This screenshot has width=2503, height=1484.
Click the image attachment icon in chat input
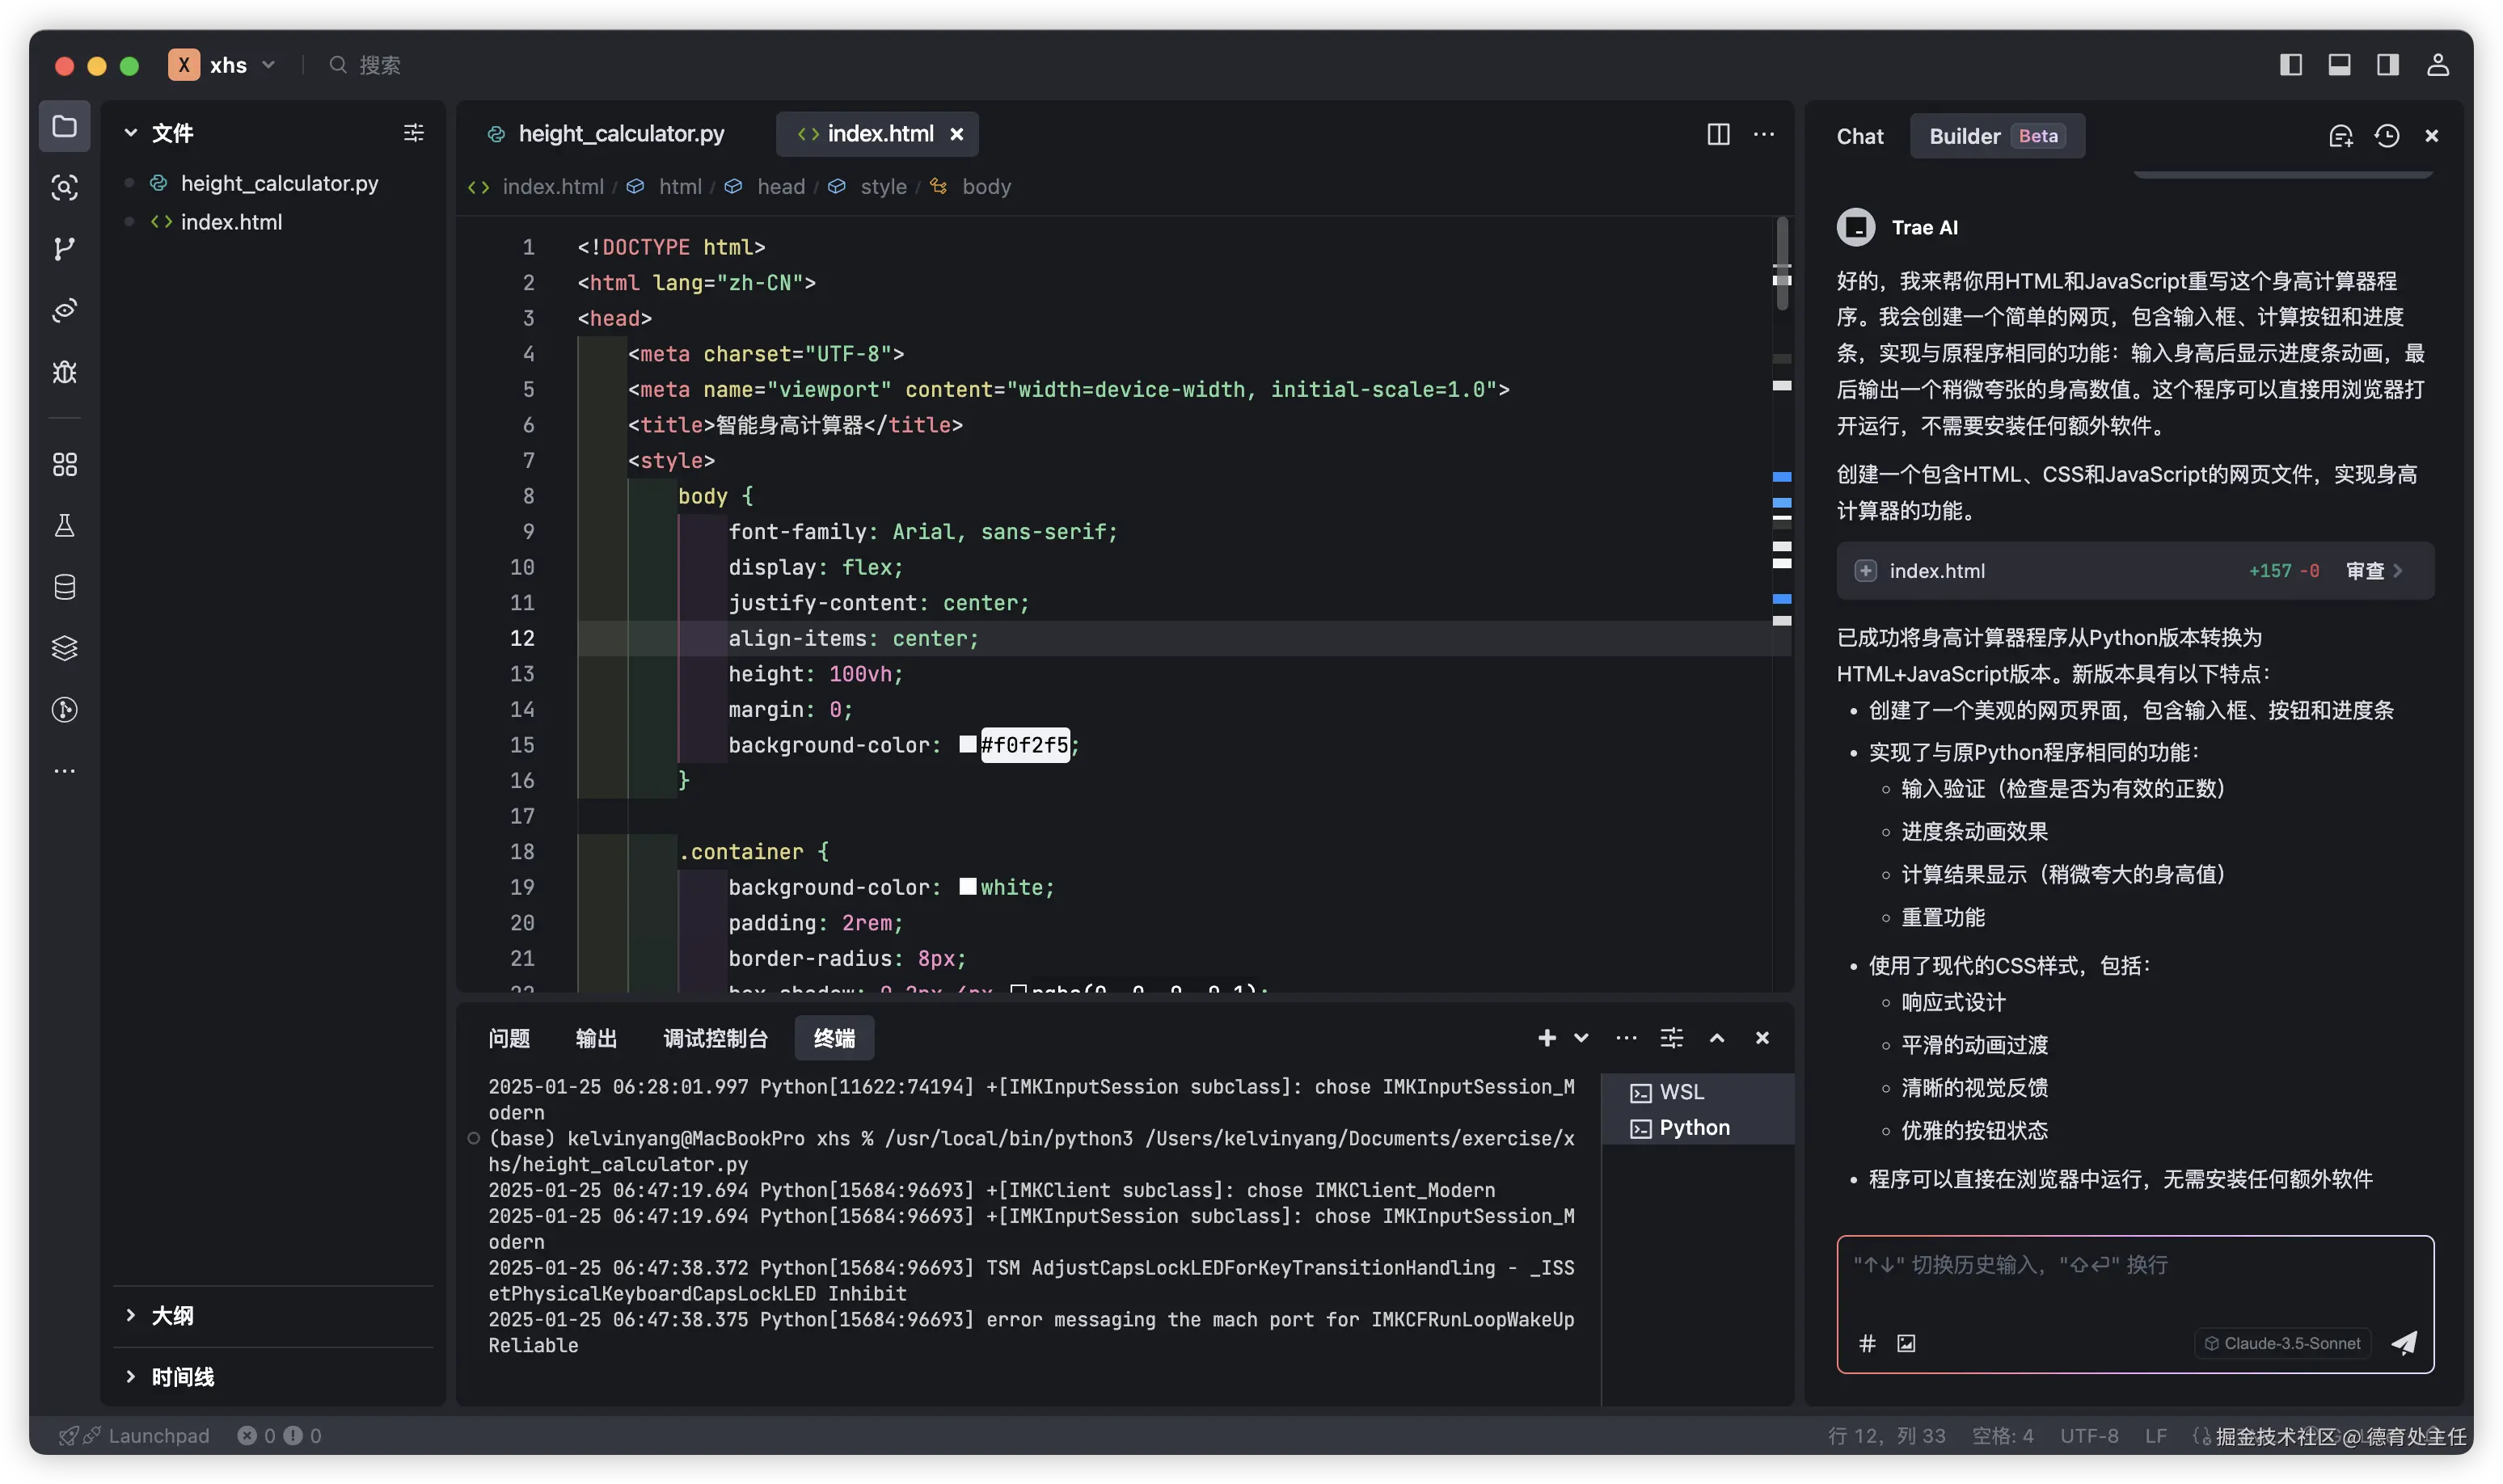coord(1906,1343)
